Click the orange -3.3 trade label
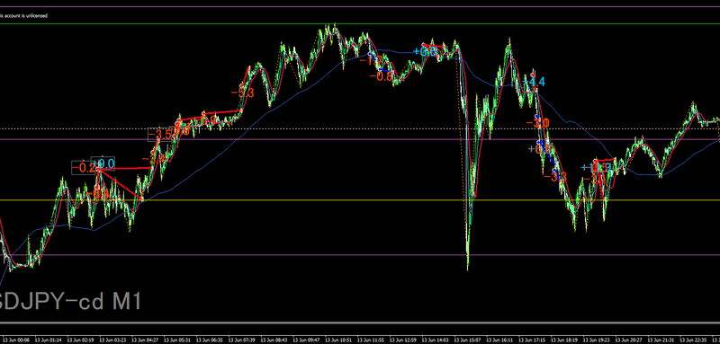This screenshot has width=720, height=344. tap(555, 176)
